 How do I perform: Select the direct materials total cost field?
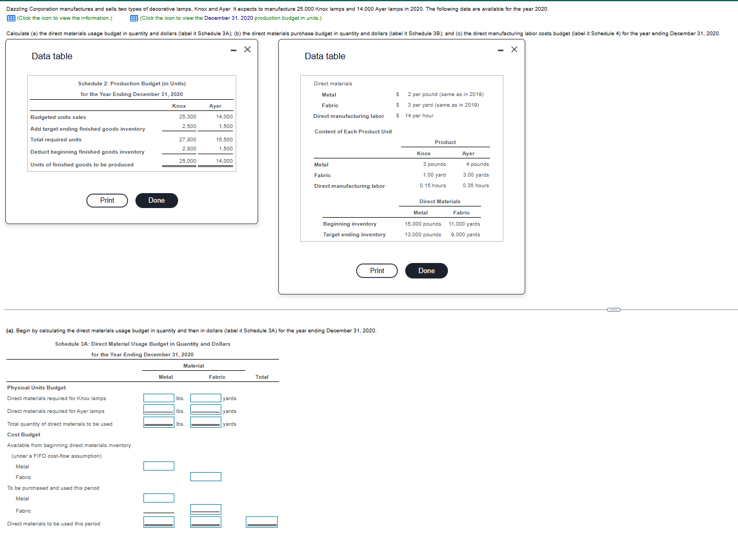[262, 521]
